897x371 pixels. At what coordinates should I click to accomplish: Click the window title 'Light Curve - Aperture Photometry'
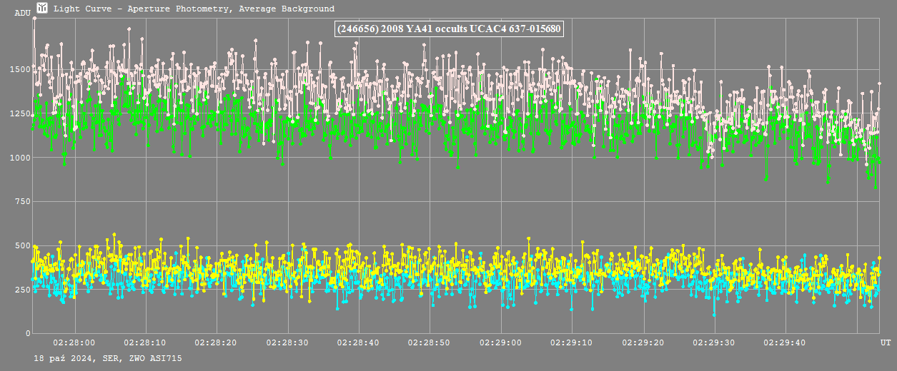[x=194, y=9]
